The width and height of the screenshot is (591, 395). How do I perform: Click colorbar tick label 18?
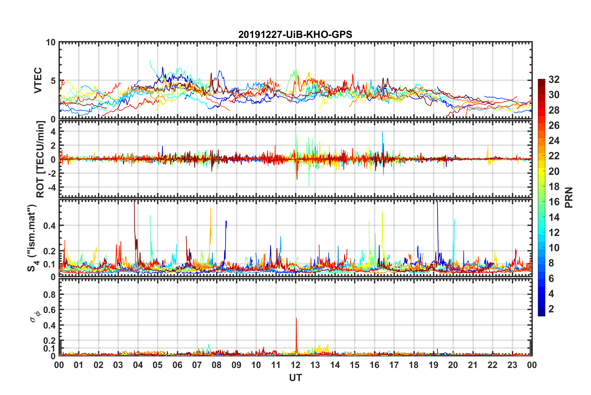554,187
